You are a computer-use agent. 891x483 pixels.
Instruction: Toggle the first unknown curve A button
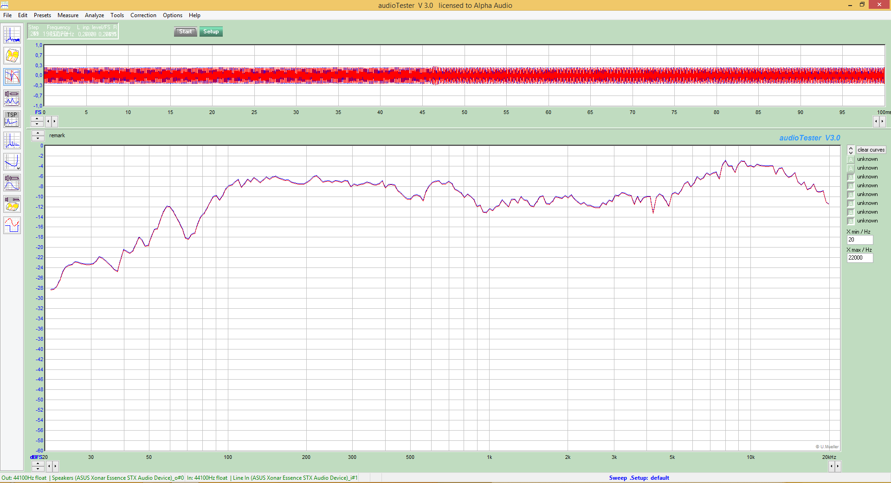coord(851,159)
